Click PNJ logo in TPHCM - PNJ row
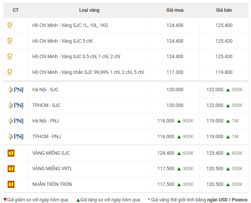This screenshot has width=251, height=203. [15, 137]
